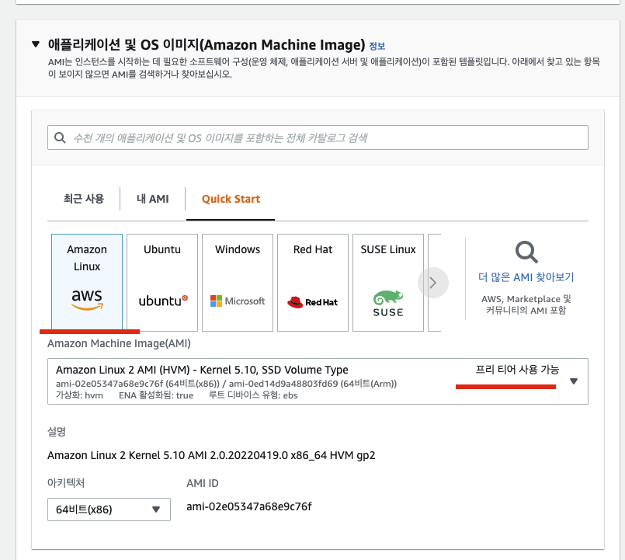Viewport: 625px width, 560px height.
Task: Choose the SUSE Linux AMI card
Action: point(388,283)
